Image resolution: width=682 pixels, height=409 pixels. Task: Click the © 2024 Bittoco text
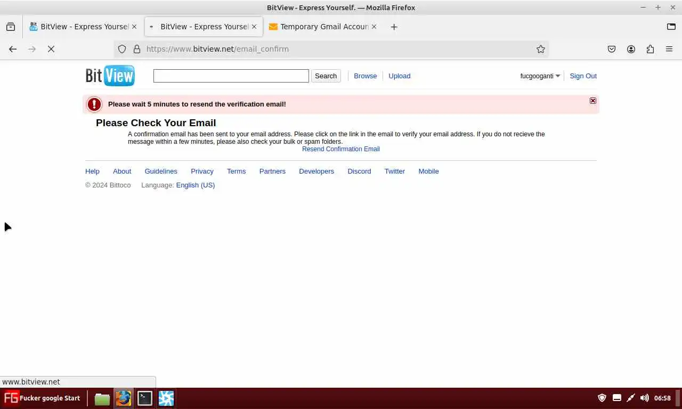click(x=108, y=185)
